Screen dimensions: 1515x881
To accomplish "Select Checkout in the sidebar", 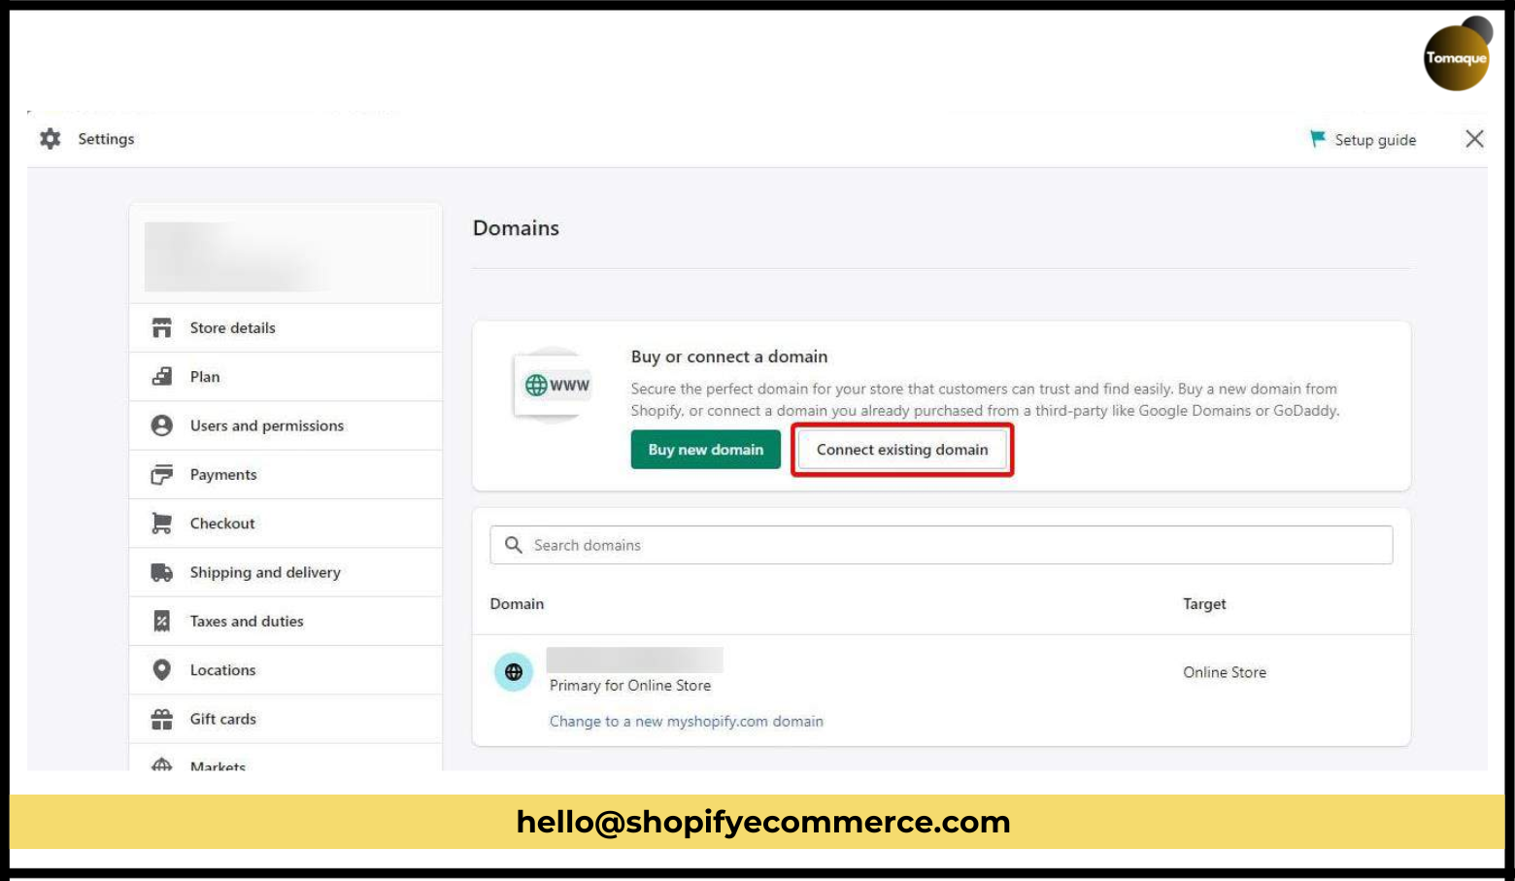I will 286,524.
